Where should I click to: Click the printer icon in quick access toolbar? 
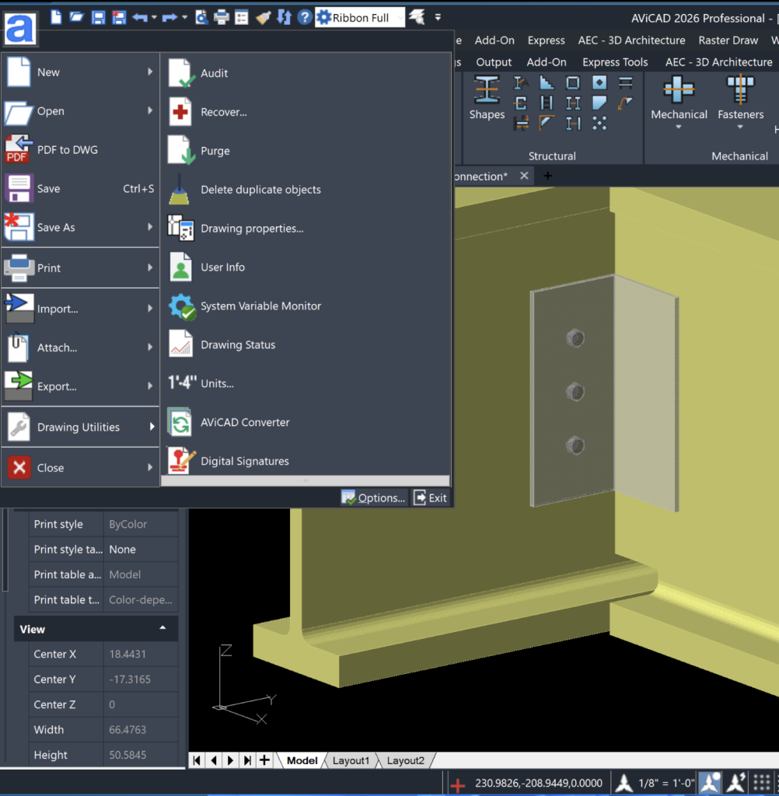click(x=222, y=18)
